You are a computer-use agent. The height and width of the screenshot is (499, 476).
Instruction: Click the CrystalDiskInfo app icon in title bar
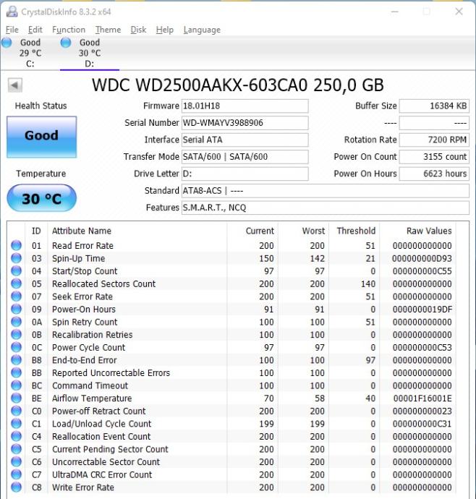click(12, 12)
